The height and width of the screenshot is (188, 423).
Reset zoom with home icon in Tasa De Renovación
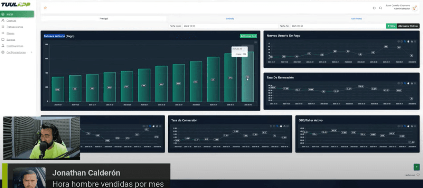tap(412, 83)
